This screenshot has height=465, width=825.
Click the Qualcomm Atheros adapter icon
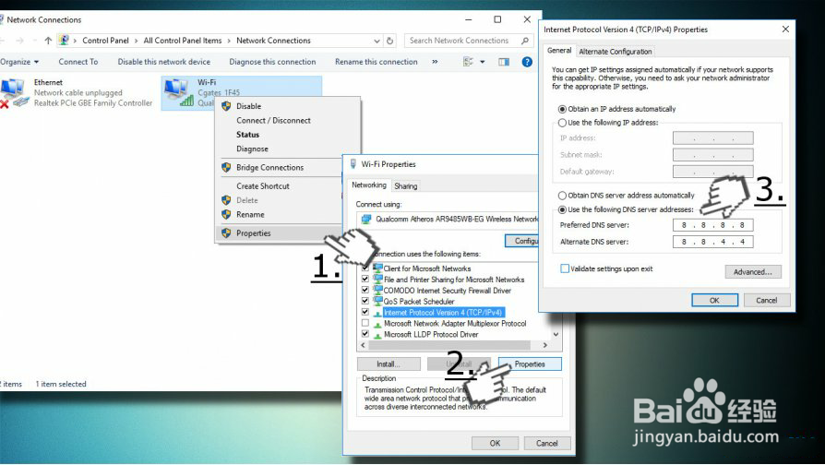tap(366, 219)
